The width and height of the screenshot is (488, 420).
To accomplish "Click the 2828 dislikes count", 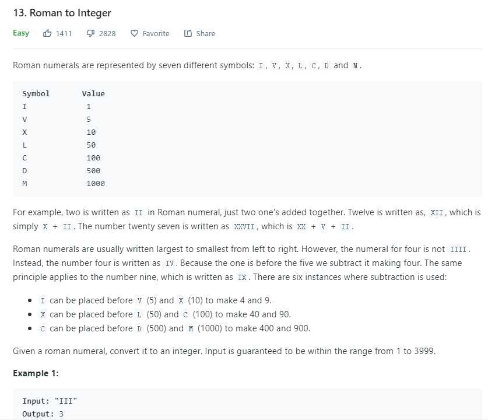I will coord(107,33).
